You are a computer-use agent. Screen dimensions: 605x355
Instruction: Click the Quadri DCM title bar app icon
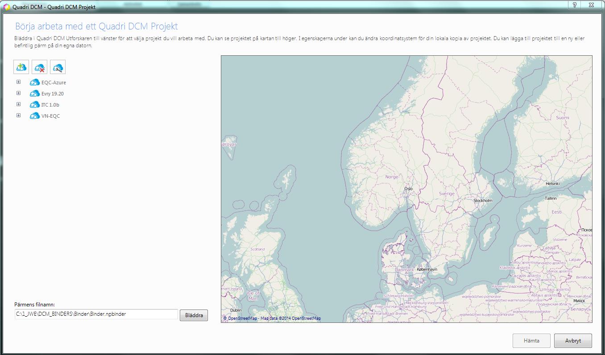pyautogui.click(x=7, y=7)
